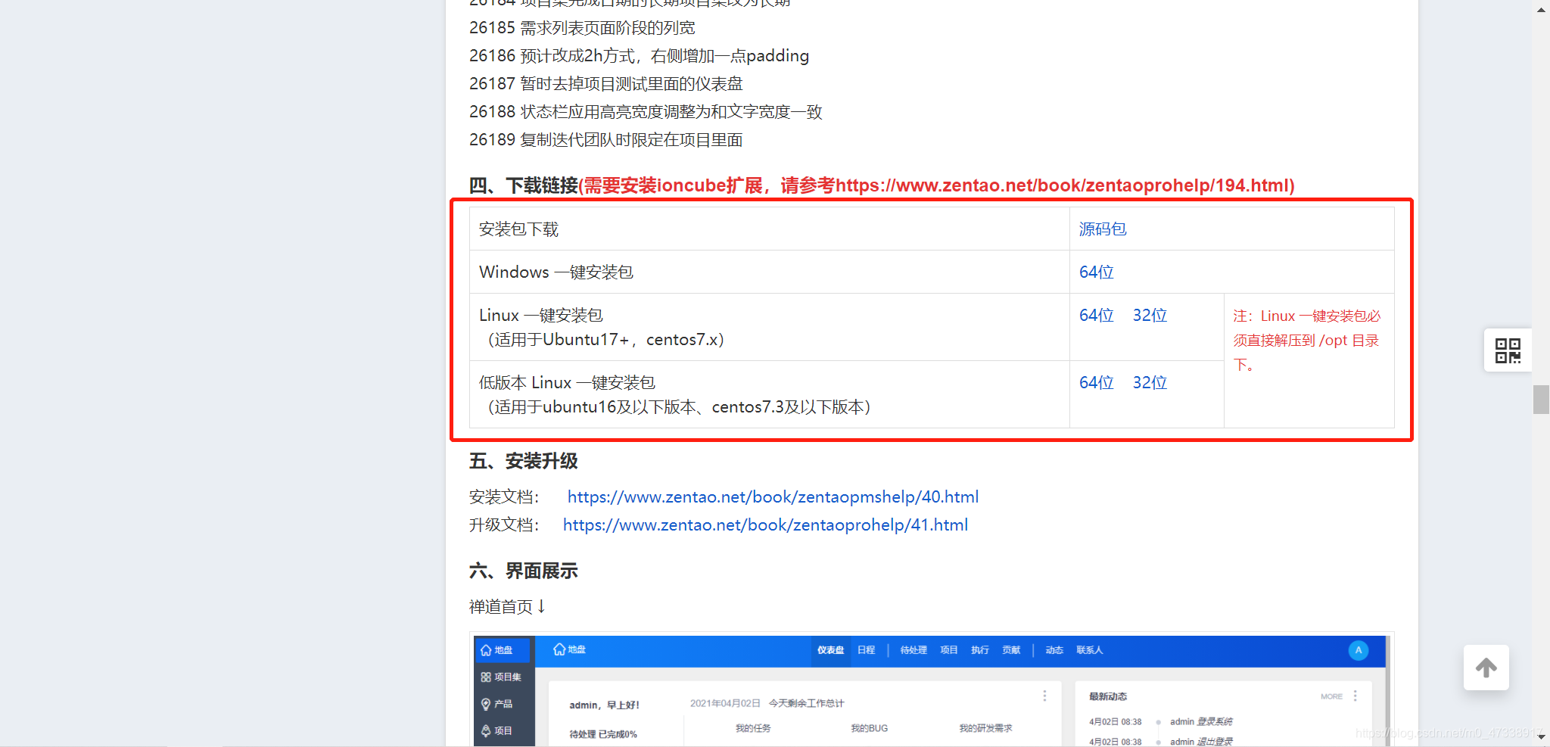Click the 项目 icon in the sidebar
Viewport: 1550px width, 747px height.
coord(487,730)
